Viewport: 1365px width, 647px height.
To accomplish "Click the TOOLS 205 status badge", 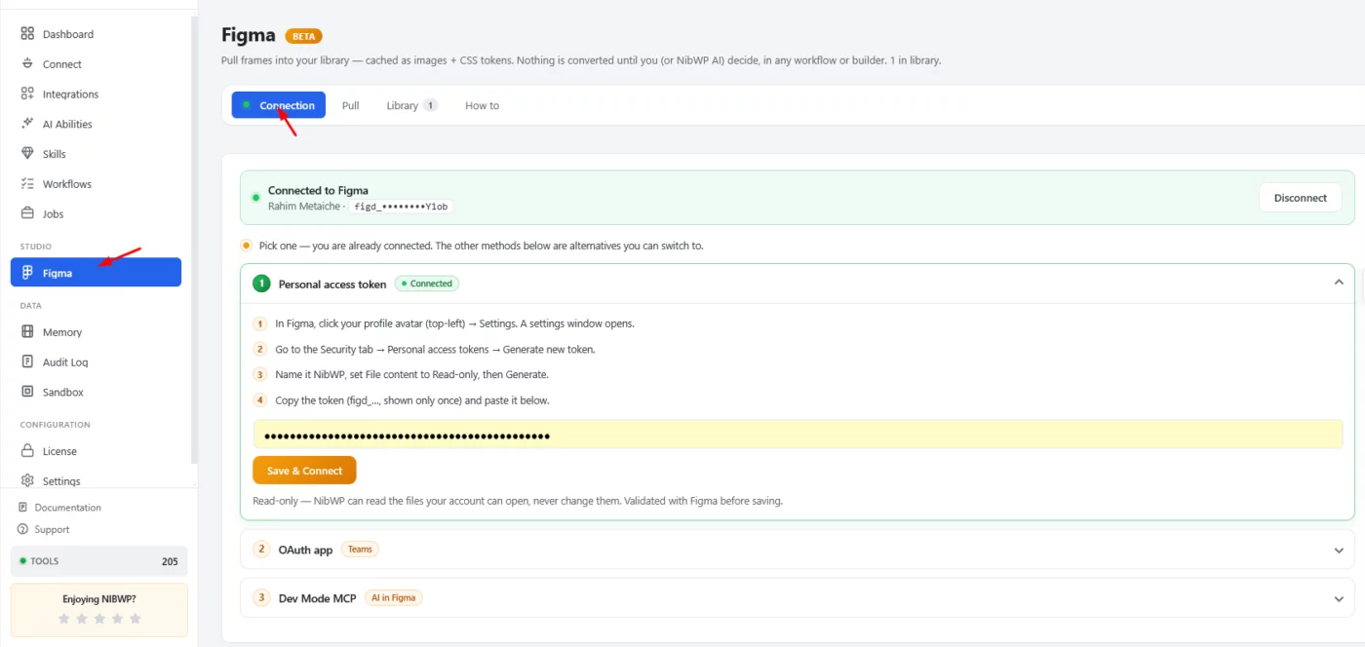I will [98, 561].
